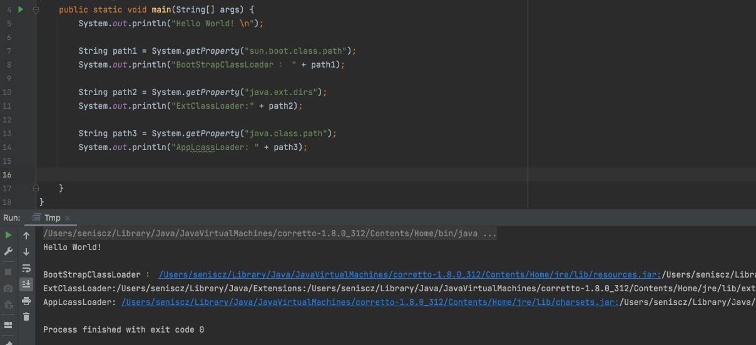
Task: Open the charsets.jar path link
Action: 370,302
